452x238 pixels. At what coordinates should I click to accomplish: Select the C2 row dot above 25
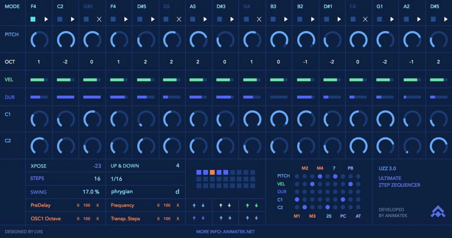coord(327,207)
